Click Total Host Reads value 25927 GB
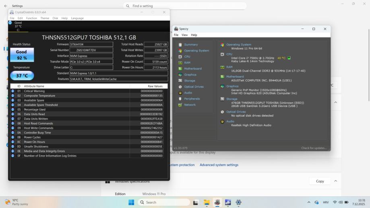This screenshot has width=370, height=208. coord(156,44)
